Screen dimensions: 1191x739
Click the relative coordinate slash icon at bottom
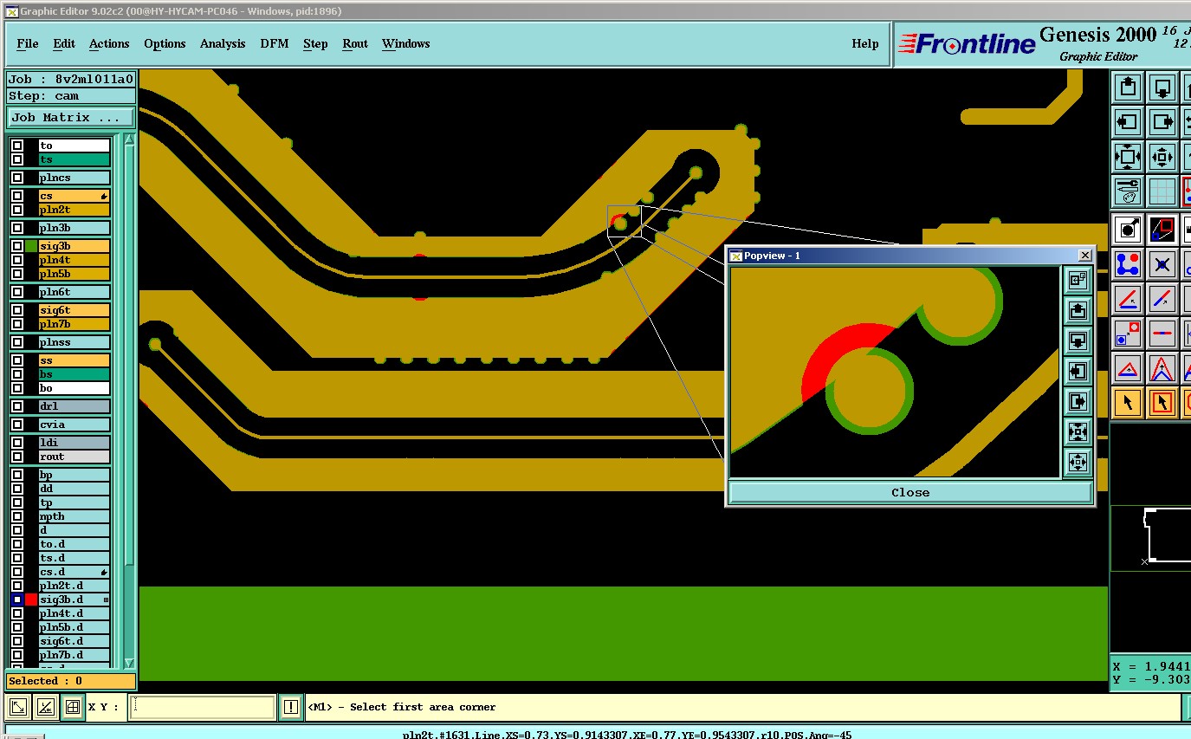(45, 707)
